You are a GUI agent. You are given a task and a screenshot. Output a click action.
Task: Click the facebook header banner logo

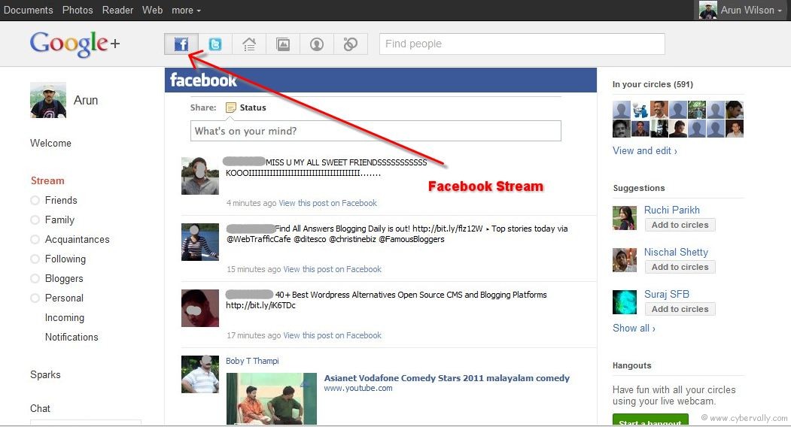(203, 80)
